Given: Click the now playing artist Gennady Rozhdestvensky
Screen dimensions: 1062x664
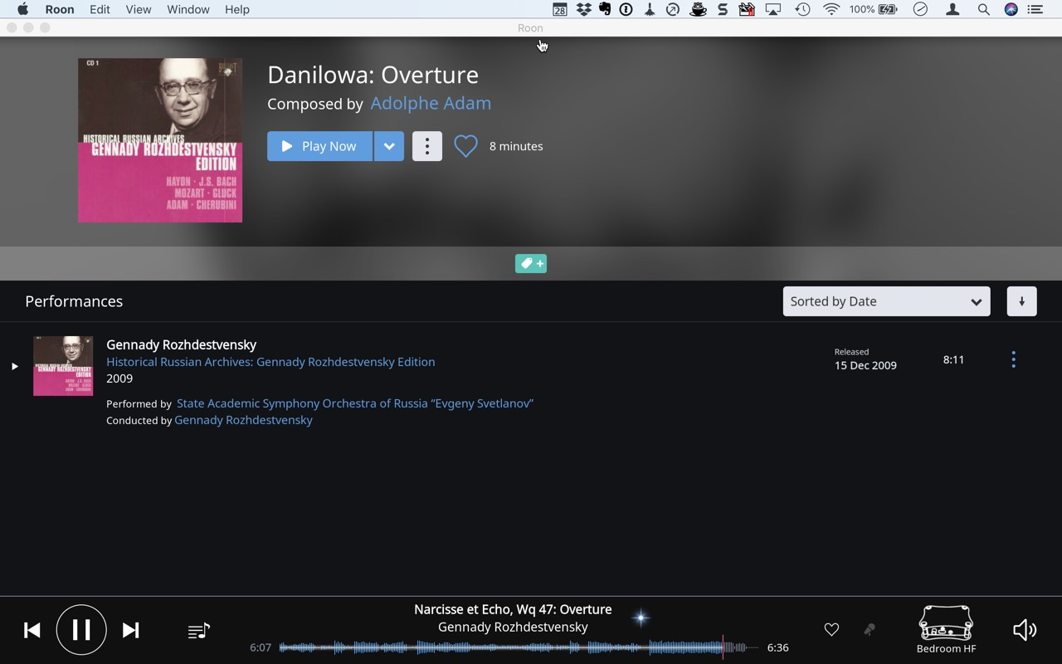Looking at the screenshot, I should click(513, 627).
